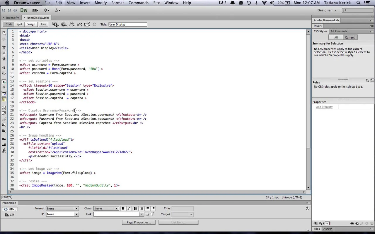Viewport: 375px width, 234px height.
Task: Switch to Code view
Action: [x=9, y=25]
